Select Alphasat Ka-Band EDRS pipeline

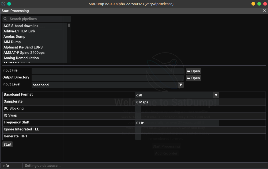35,47
